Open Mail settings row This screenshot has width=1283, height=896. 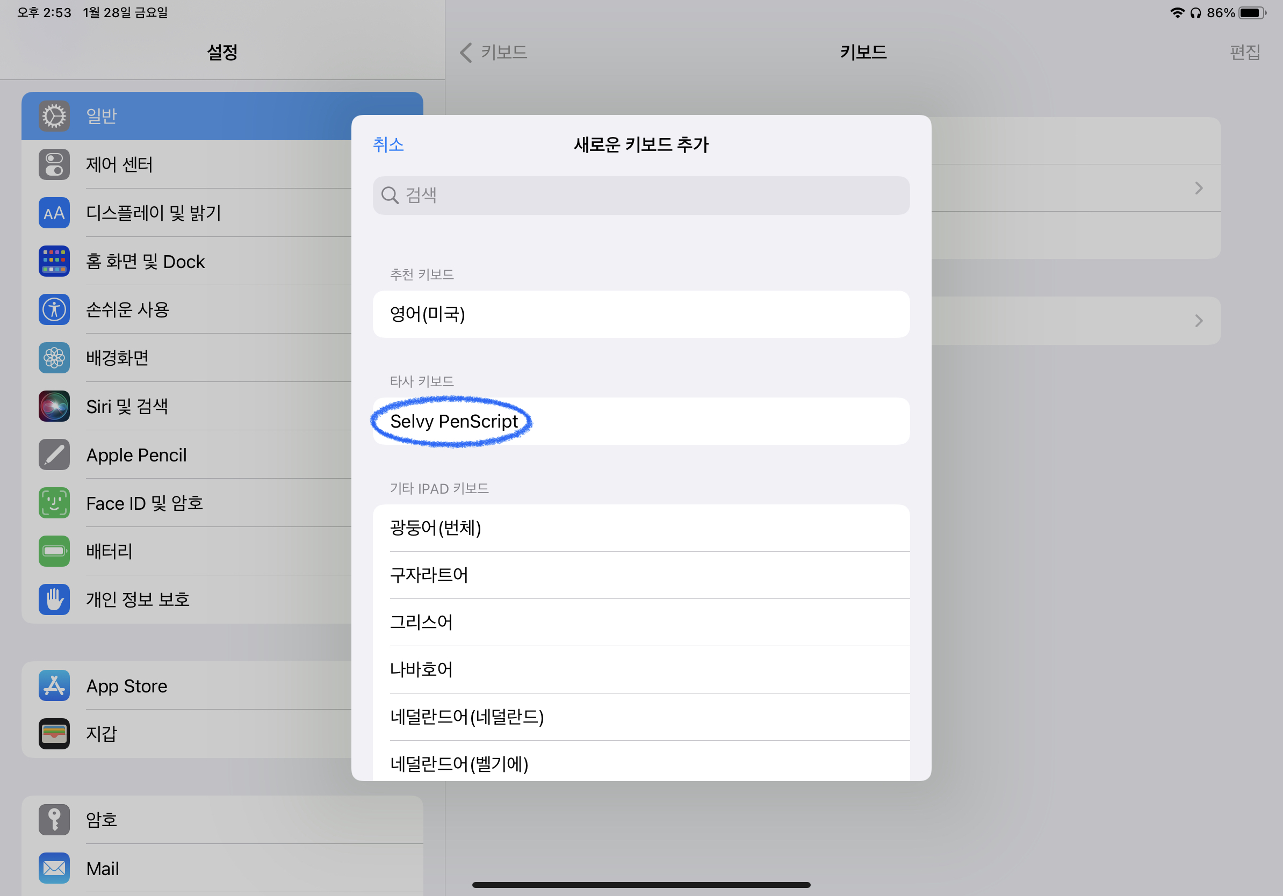tap(222, 868)
